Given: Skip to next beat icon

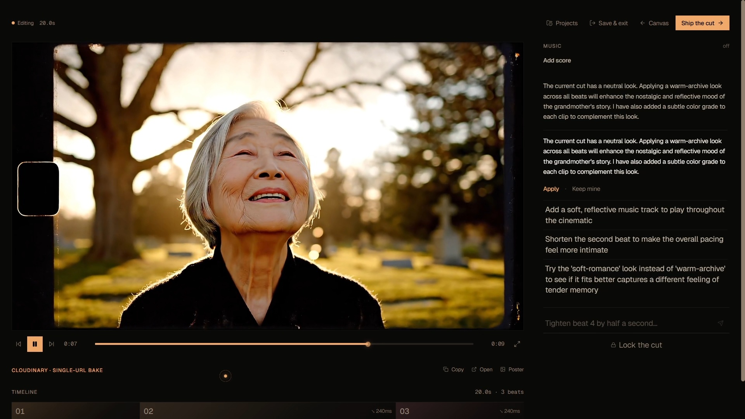Looking at the screenshot, I should click(51, 344).
